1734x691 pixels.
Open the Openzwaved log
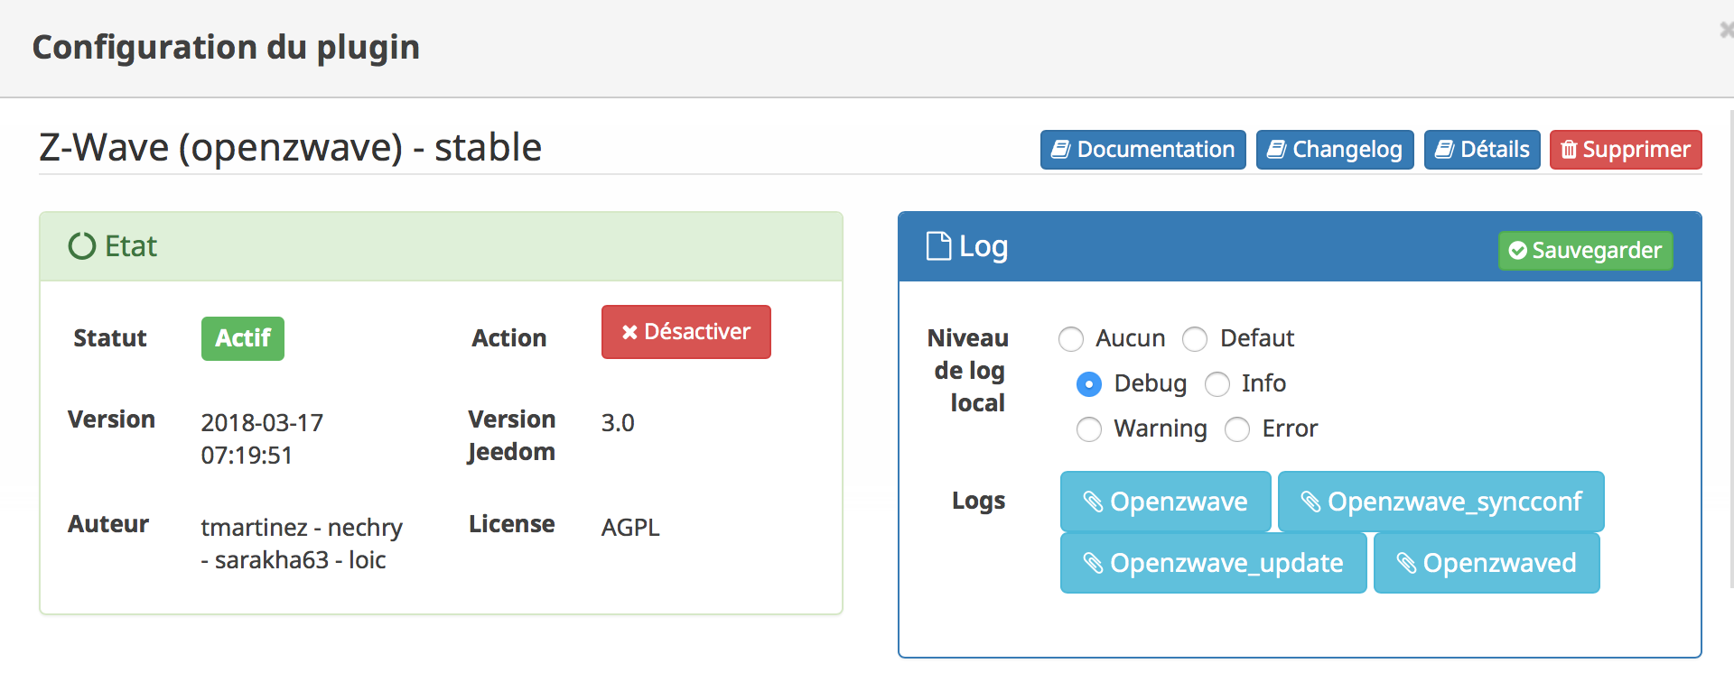pos(1487,563)
